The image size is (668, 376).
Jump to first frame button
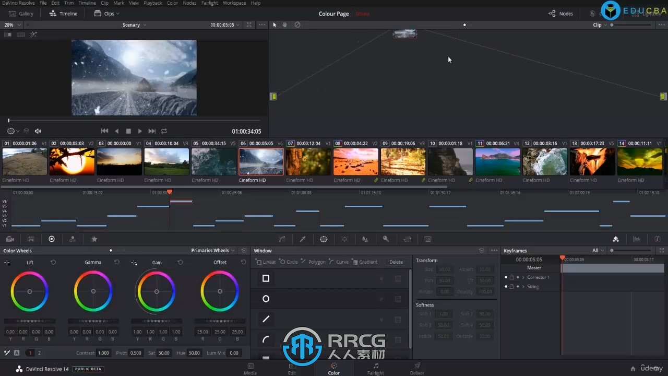click(104, 131)
